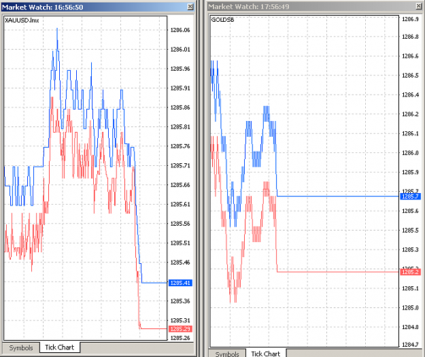Click the 1285.26 bottom scale label
The width and height of the screenshot is (425, 357).
pyautogui.click(x=180, y=338)
